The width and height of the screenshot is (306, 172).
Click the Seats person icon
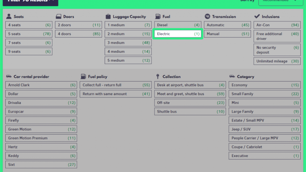[x=9, y=16]
